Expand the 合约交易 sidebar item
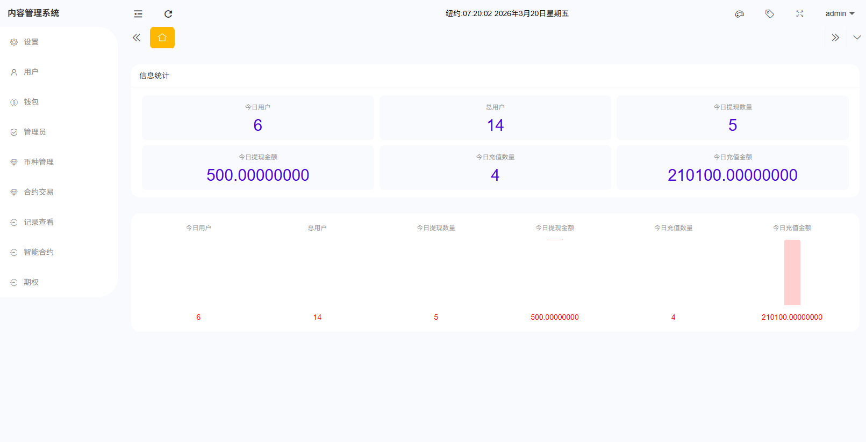The height and width of the screenshot is (442, 866). point(38,192)
